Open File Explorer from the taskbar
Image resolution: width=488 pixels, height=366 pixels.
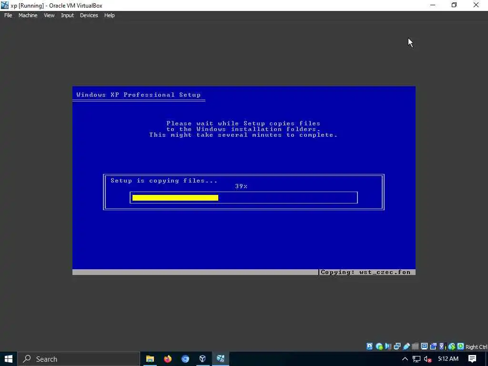150,359
